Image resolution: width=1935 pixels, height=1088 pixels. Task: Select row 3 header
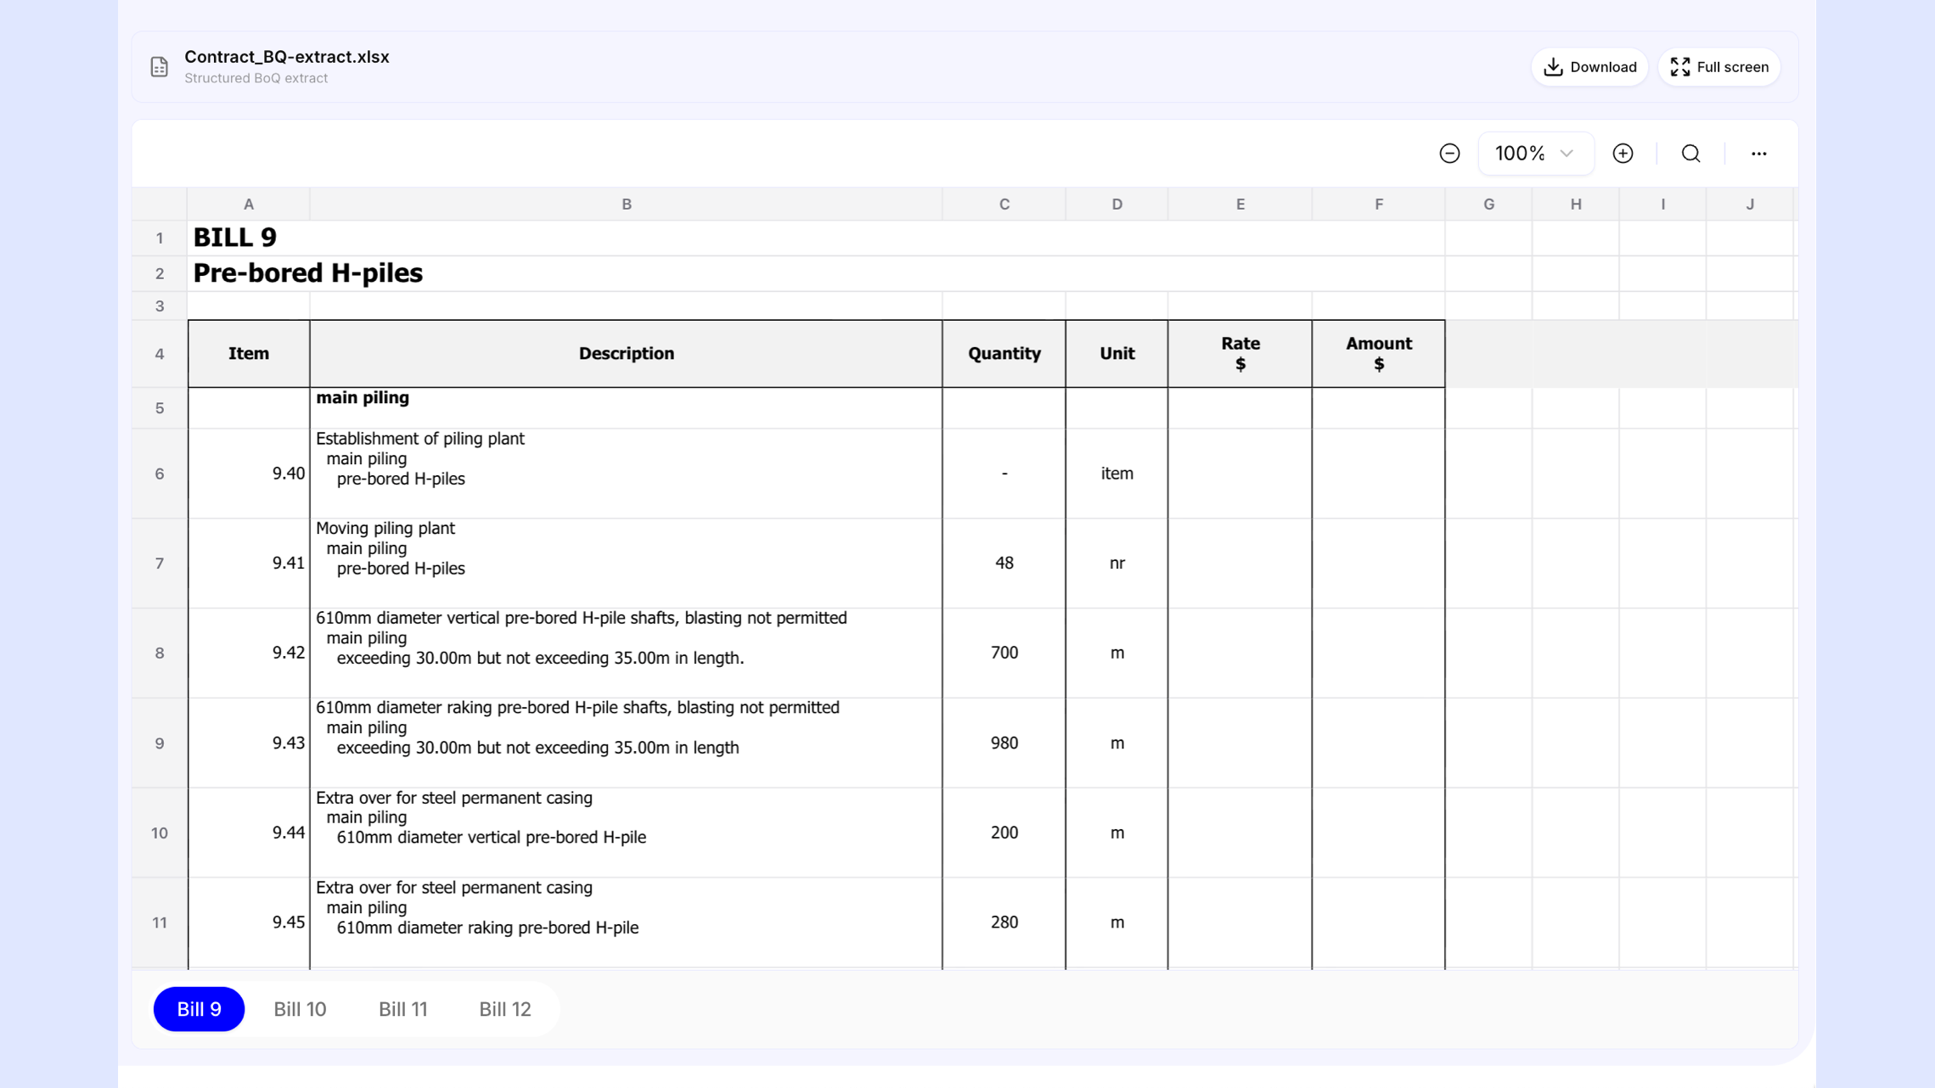point(160,306)
